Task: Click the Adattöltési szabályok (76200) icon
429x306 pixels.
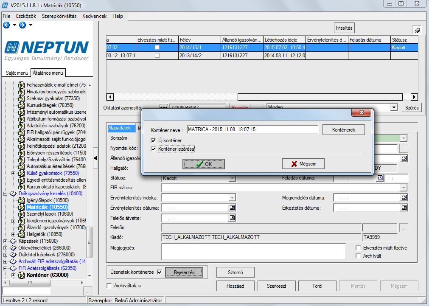Action: pos(21,126)
